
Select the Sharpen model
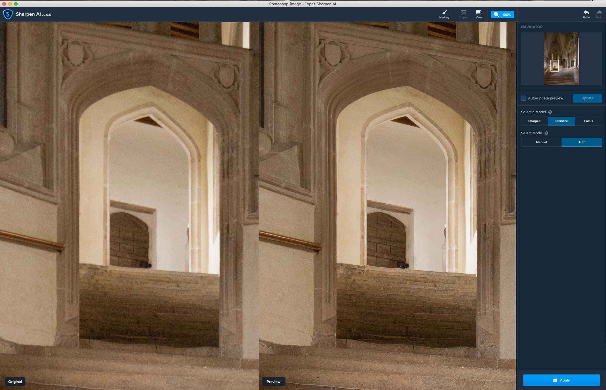534,121
